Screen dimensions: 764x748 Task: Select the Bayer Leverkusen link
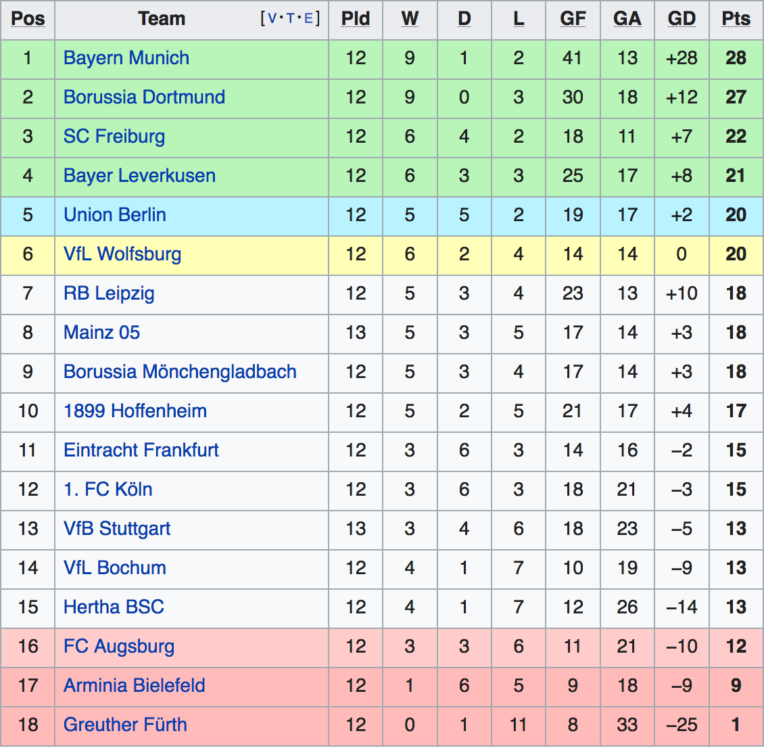139,176
